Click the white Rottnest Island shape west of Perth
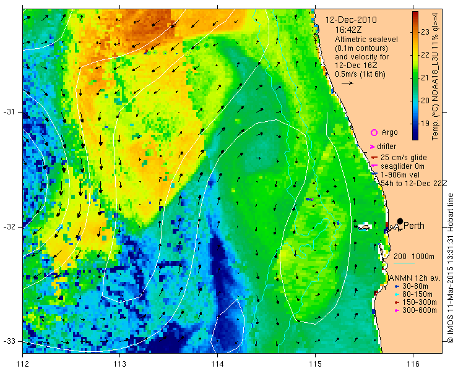Image resolution: width=458 pixels, height=371 pixels. coord(364,227)
